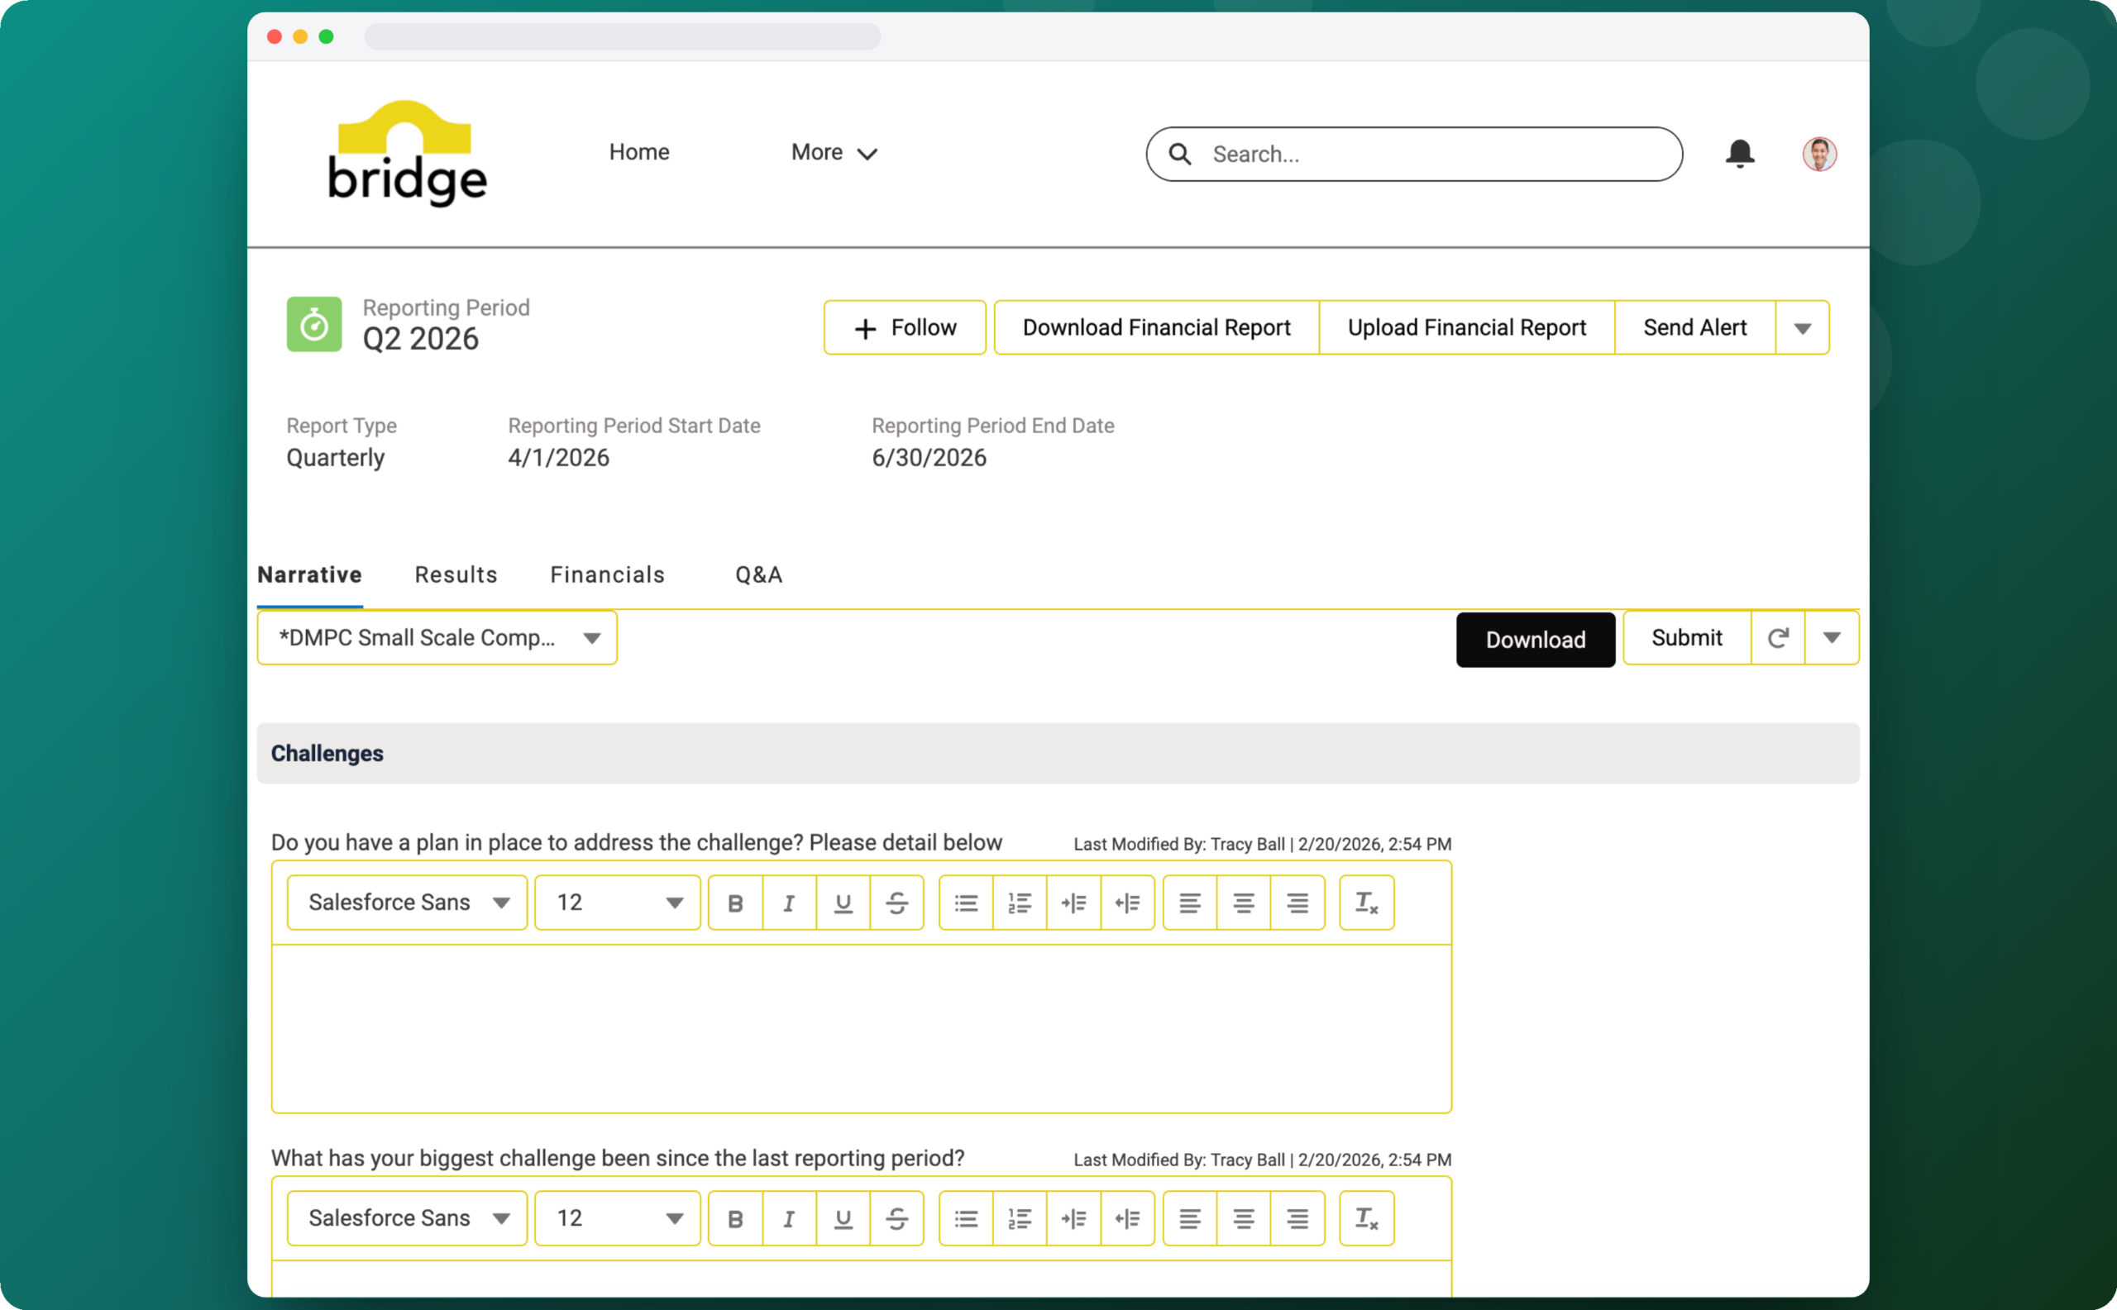Center align text in first editor
The image size is (2117, 1310).
tap(1243, 903)
